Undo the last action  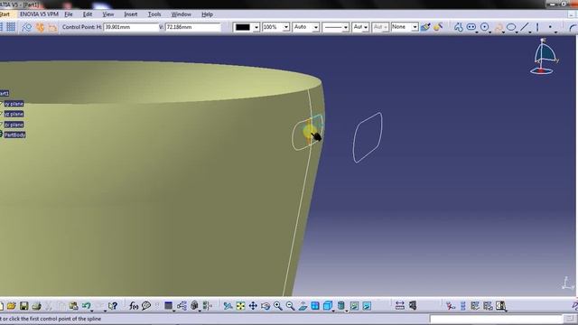86,306
